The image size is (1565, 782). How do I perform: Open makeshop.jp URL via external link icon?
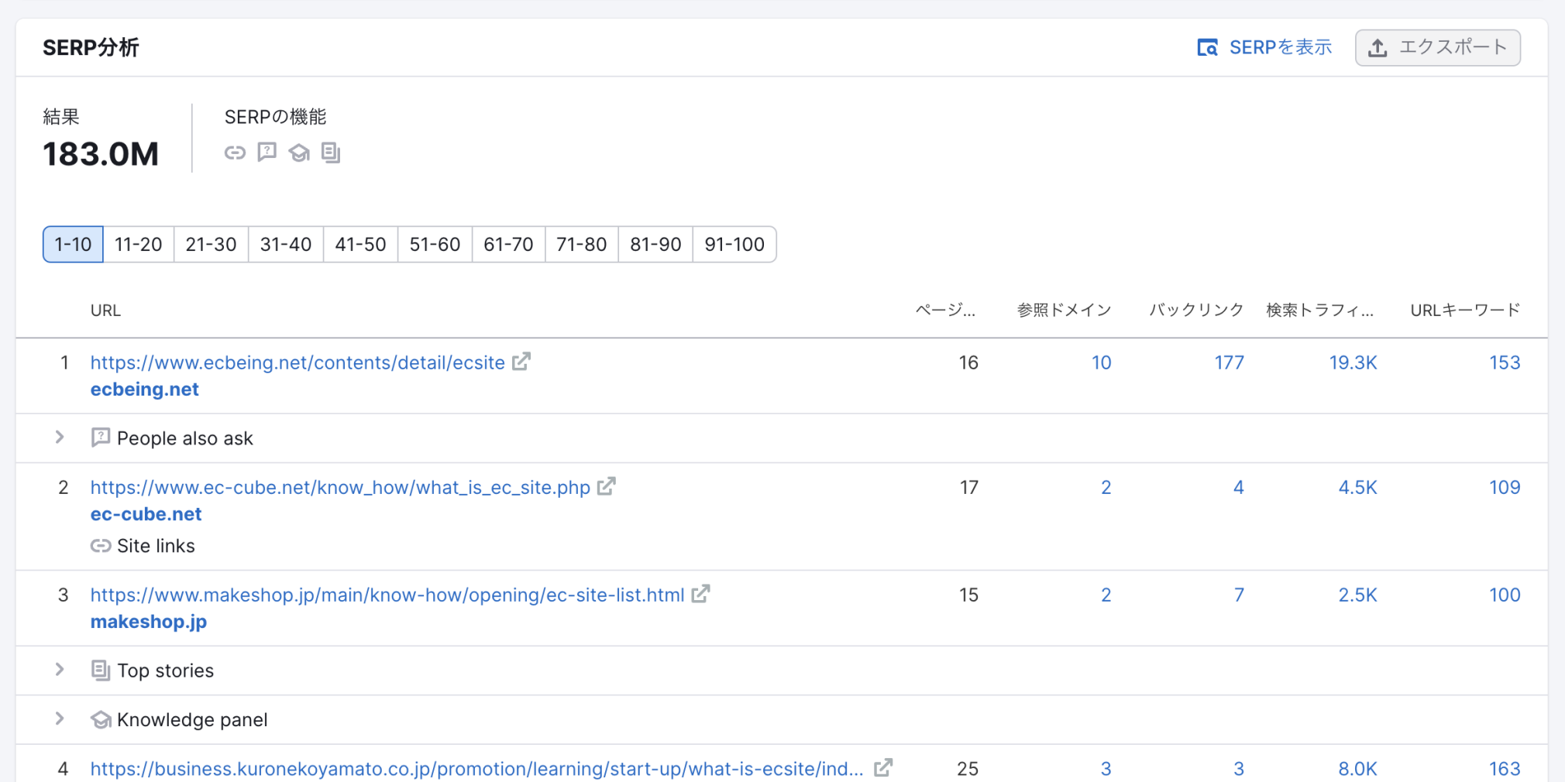(700, 594)
